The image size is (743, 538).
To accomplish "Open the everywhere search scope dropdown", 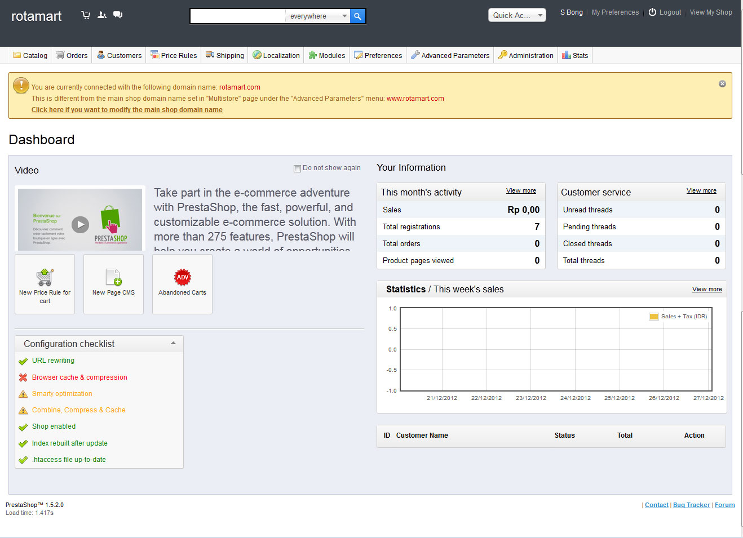I will (318, 16).
